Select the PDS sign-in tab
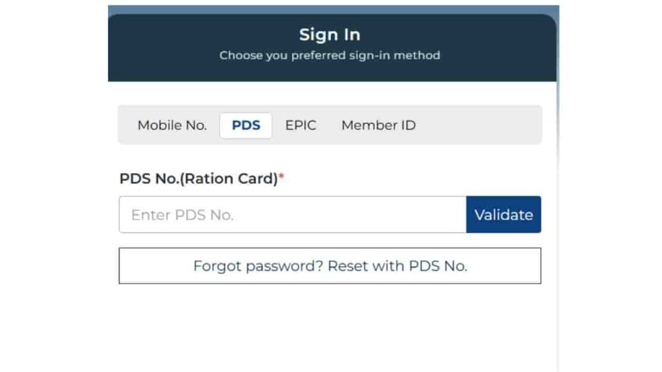Screen dimensions: 662x372 [246, 125]
